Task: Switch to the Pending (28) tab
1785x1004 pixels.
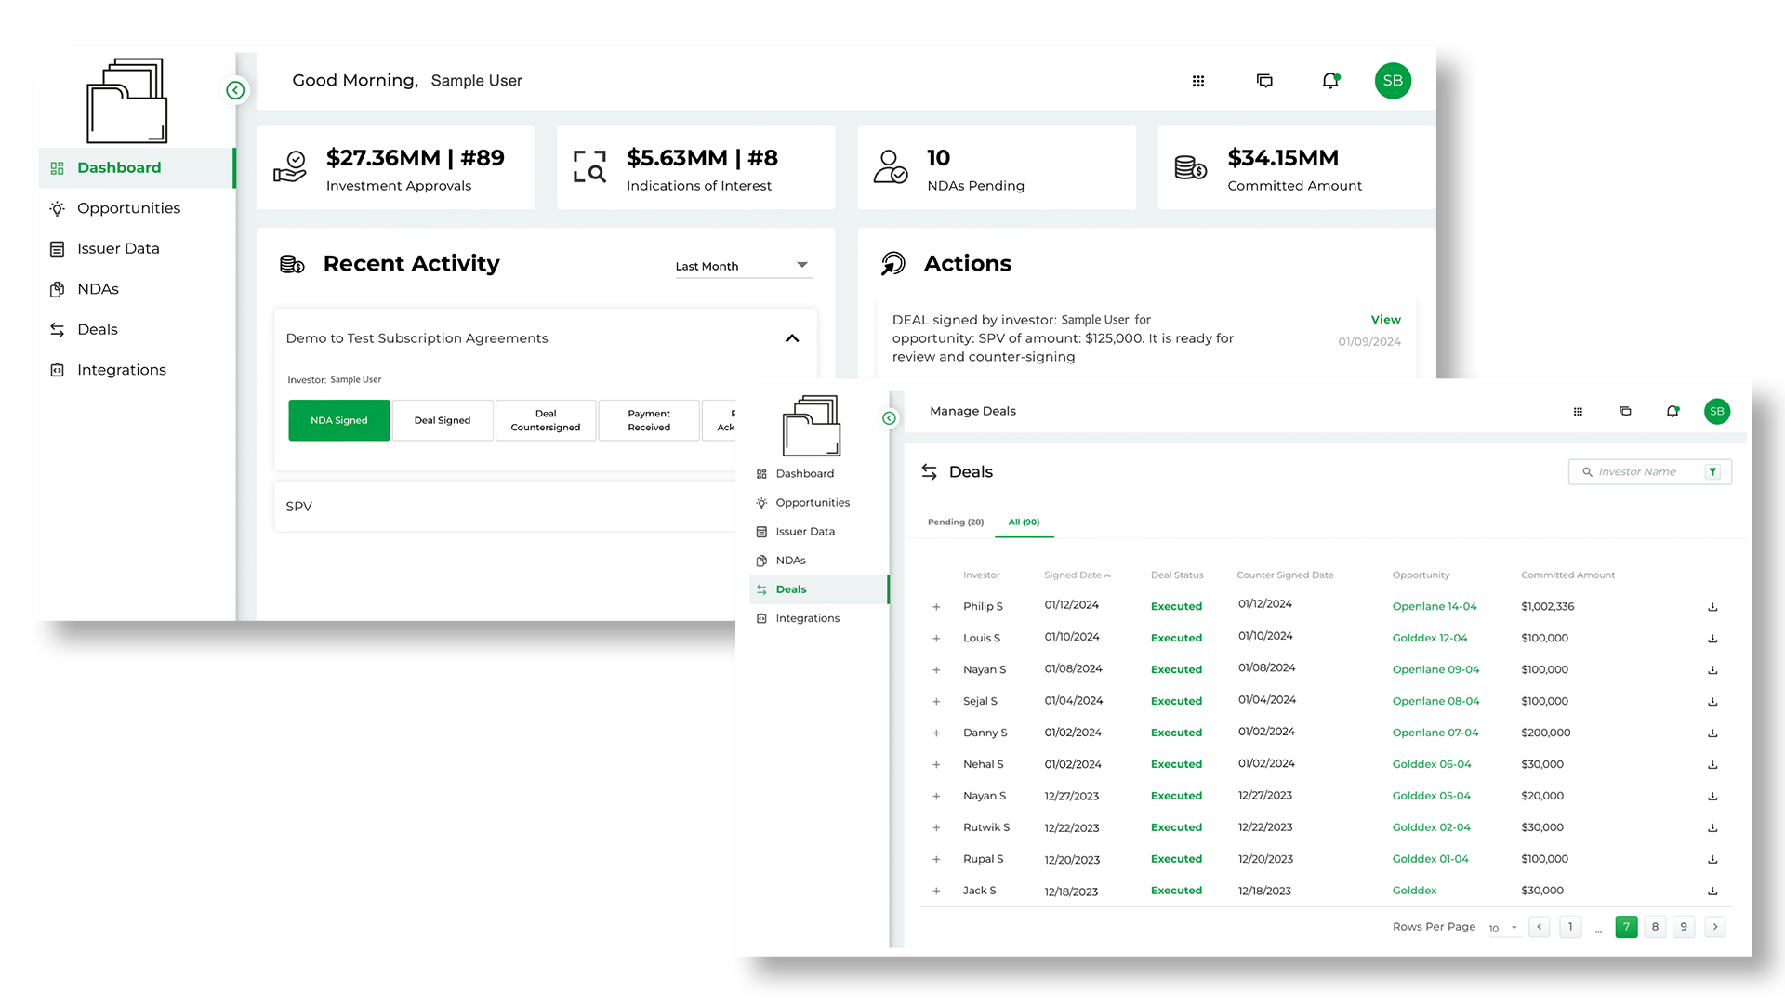Action: 955,522
